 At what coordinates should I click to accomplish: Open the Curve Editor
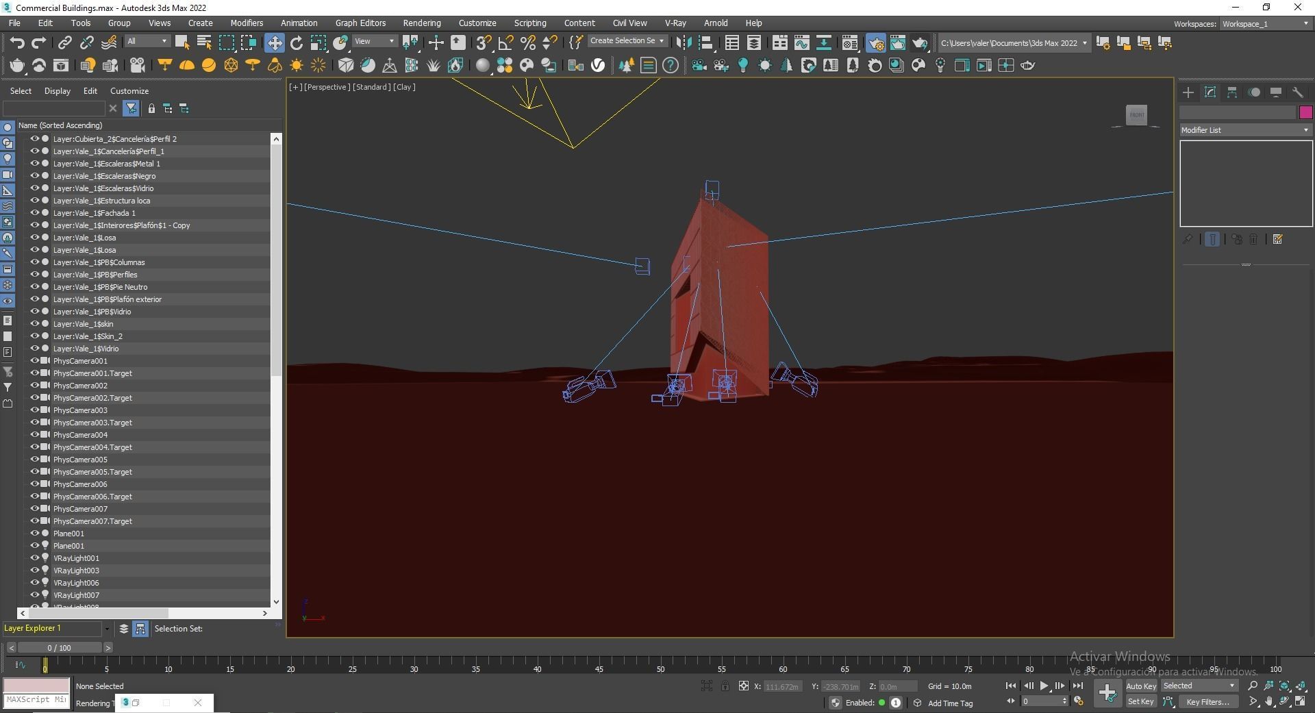tap(802, 42)
